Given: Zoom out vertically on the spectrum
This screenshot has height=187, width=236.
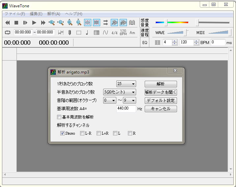Looking at the screenshot, I should pyautogui.click(x=79, y=23).
